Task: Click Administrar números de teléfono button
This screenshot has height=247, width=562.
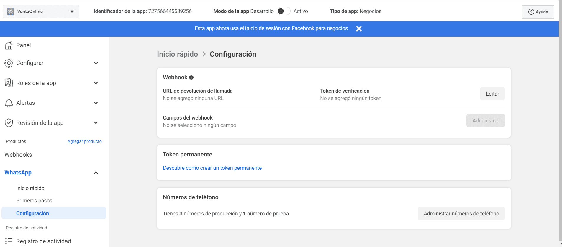Action: point(461,214)
